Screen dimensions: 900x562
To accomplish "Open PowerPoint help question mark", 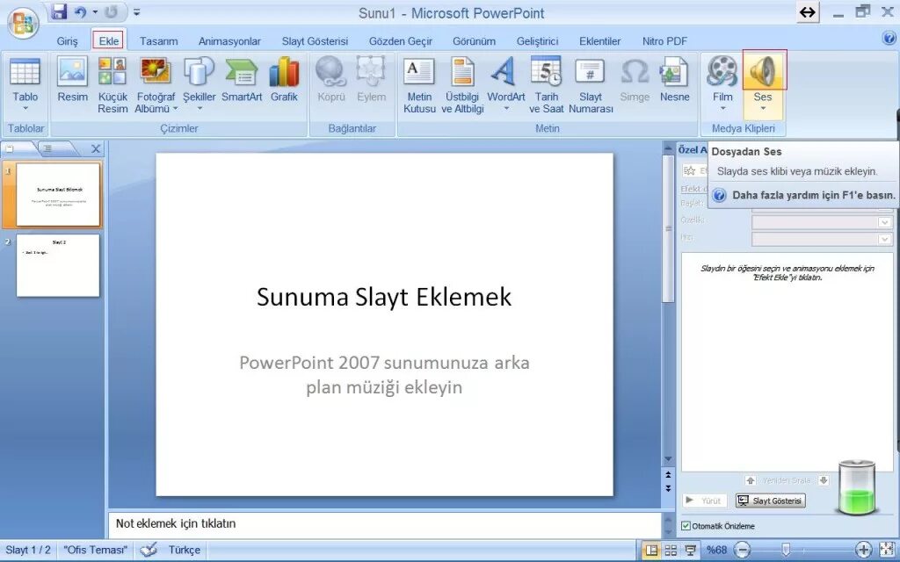I will (889, 38).
